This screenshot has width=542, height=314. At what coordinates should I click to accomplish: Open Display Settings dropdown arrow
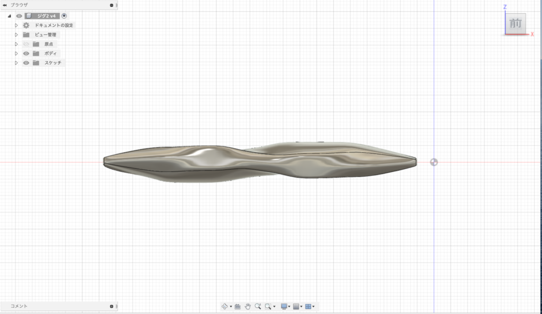pos(290,307)
